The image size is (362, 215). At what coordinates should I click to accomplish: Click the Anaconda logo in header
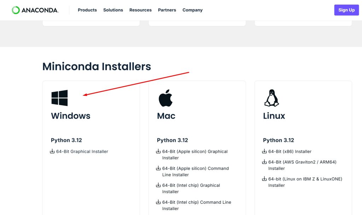coord(35,10)
